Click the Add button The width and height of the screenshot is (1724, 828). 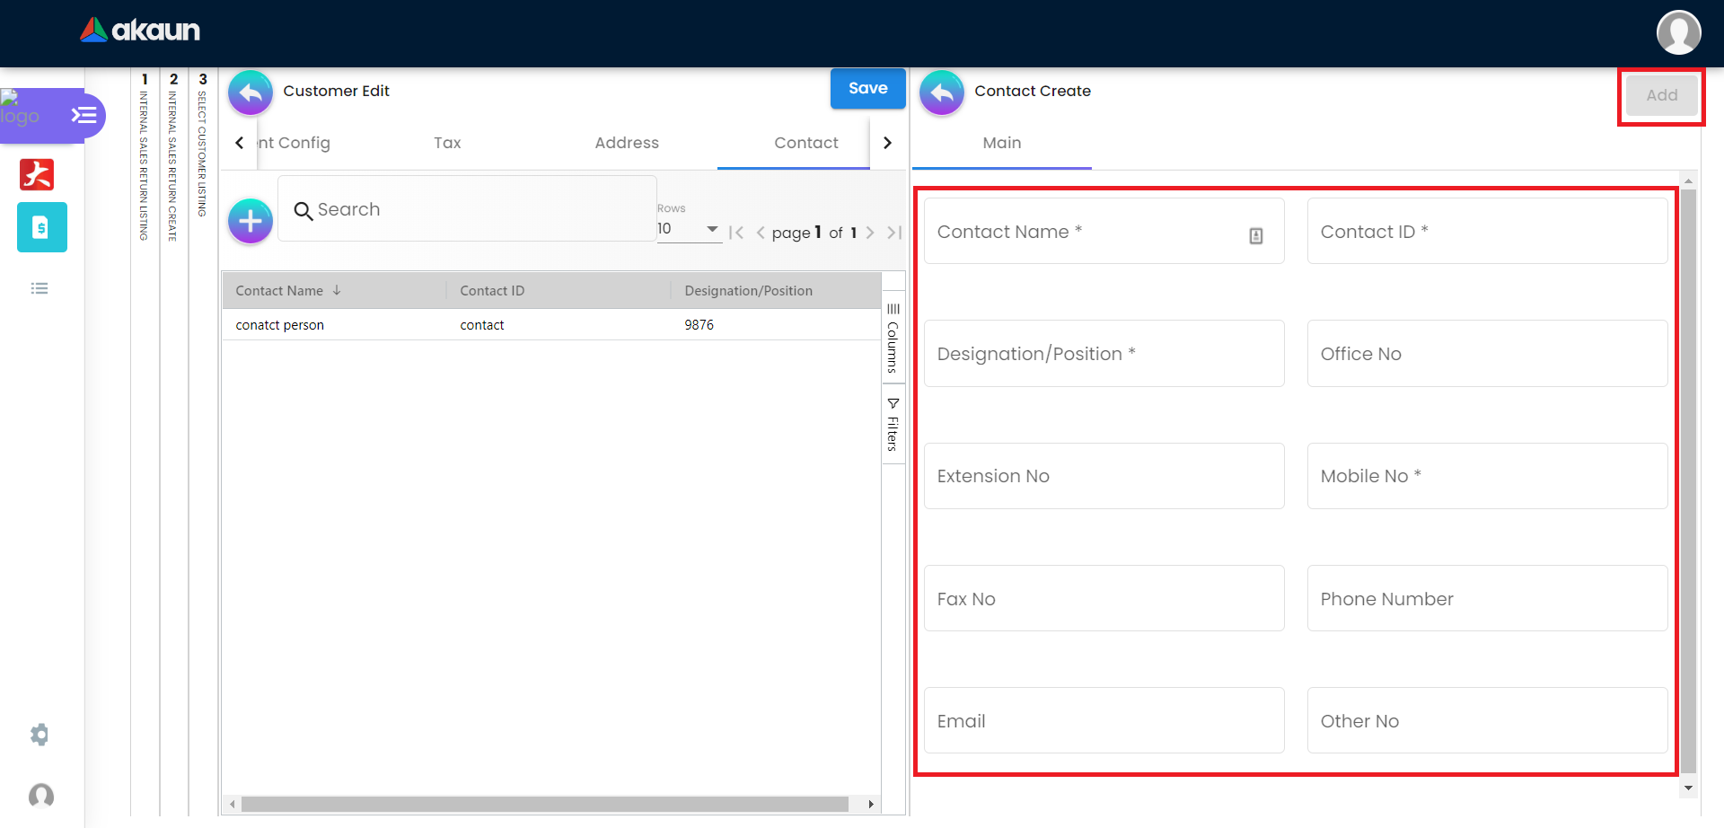(1661, 95)
